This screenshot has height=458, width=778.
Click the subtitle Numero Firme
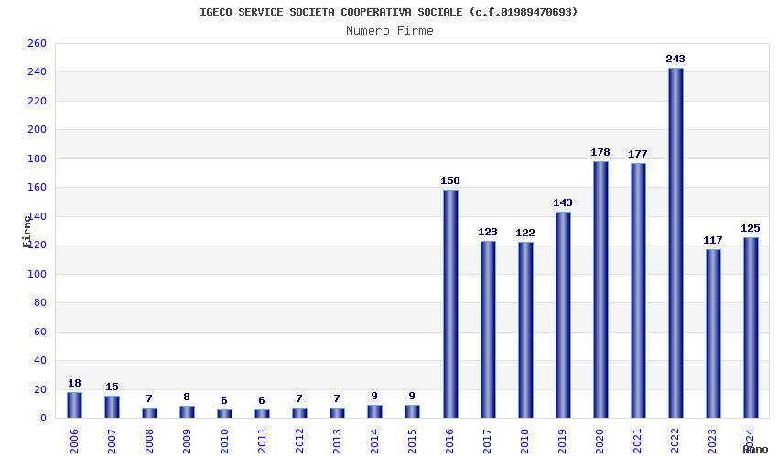[x=390, y=31]
